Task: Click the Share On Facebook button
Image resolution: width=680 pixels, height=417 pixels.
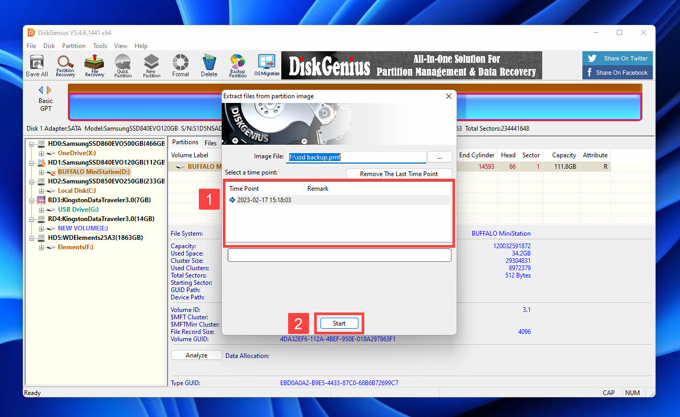Action: [x=617, y=73]
